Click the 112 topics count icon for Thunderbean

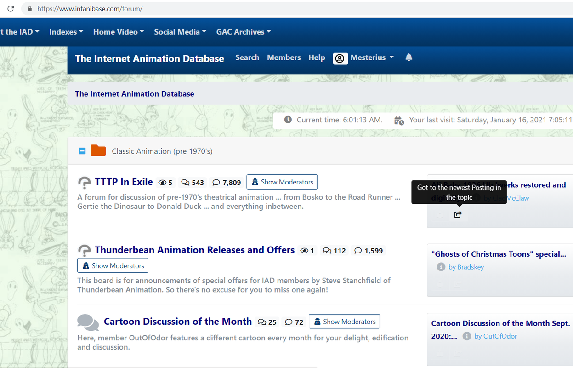point(327,251)
